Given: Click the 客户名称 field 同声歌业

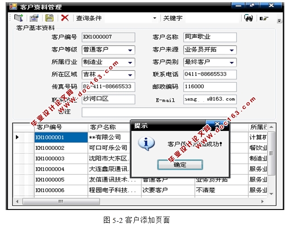Looking at the screenshot, I should pos(210,37).
